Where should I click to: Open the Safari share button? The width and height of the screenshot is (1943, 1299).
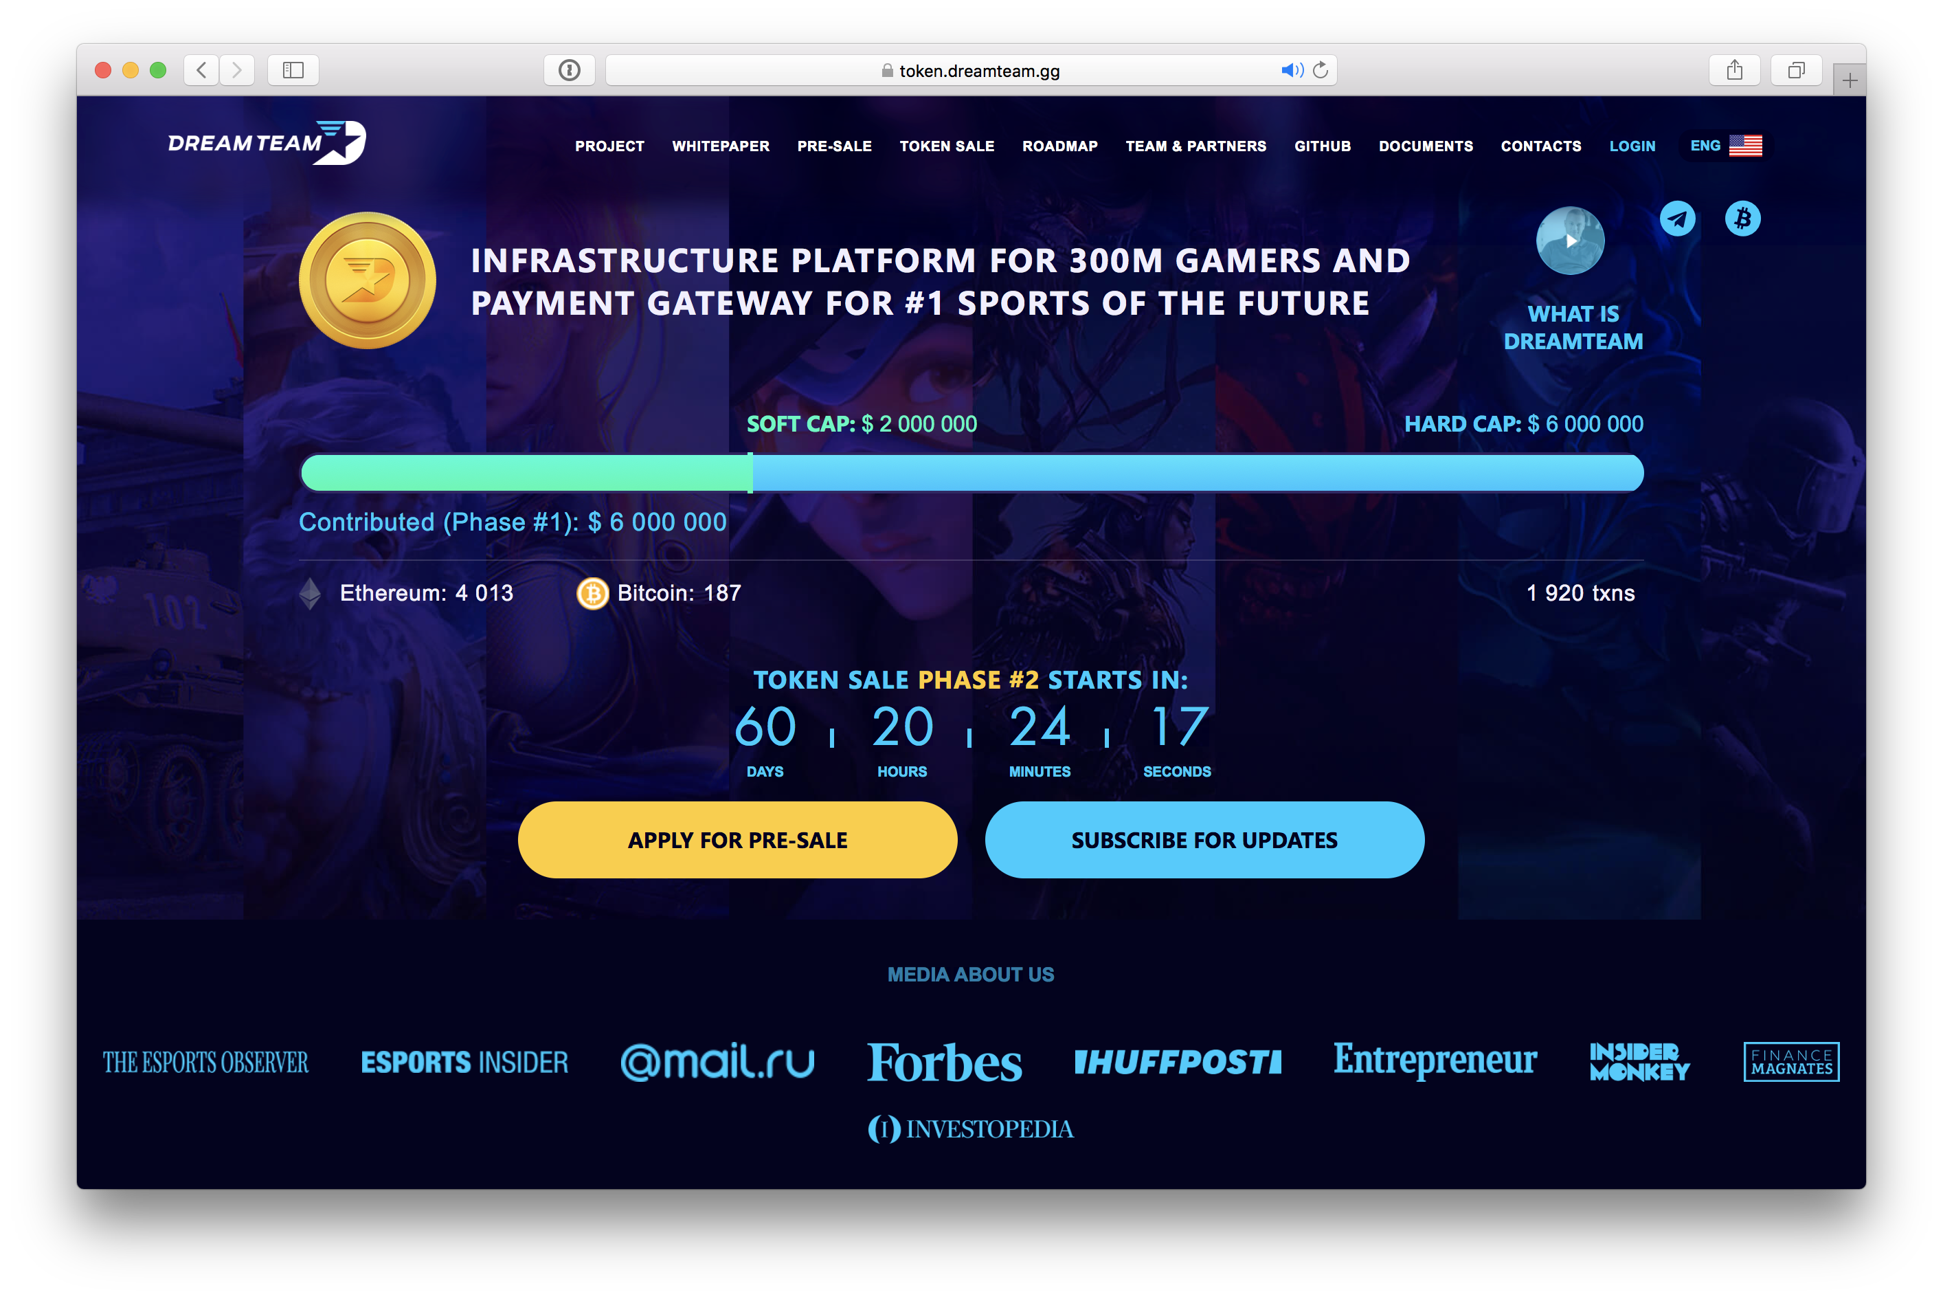click(x=1734, y=70)
